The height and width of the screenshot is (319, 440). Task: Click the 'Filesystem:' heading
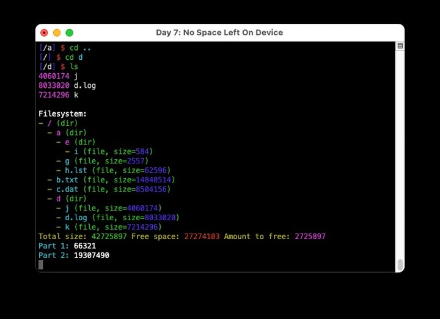62,113
